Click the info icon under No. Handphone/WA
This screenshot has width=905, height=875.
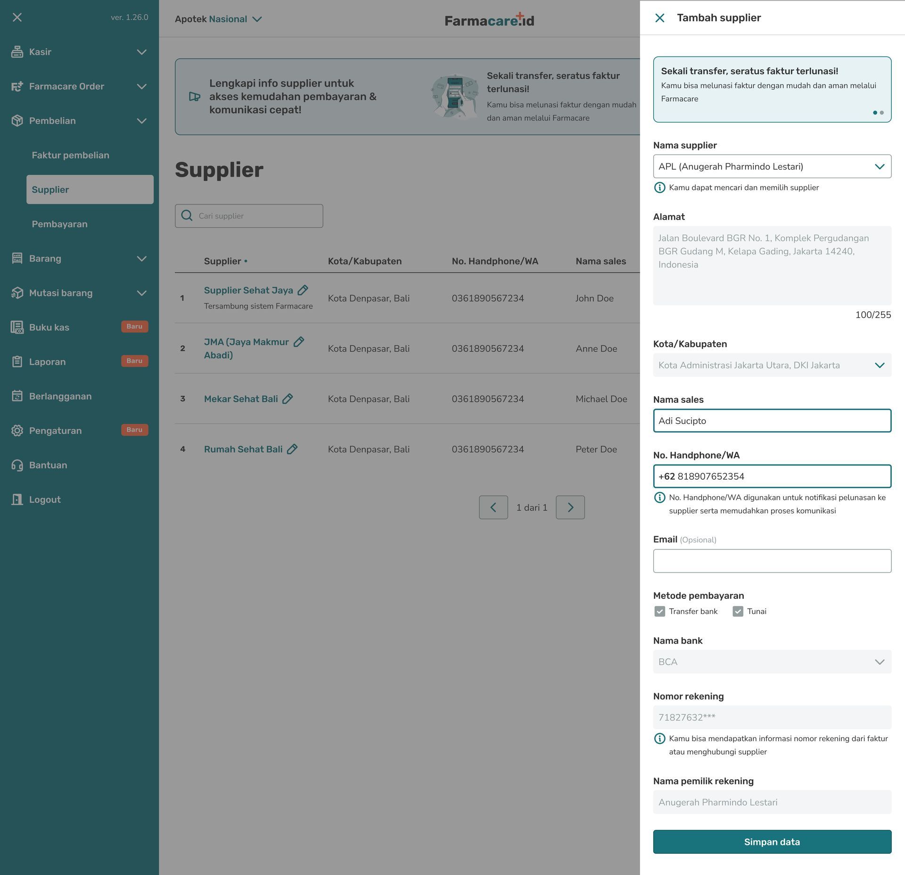659,498
